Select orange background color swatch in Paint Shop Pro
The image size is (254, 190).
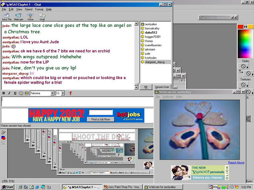[250, 27]
